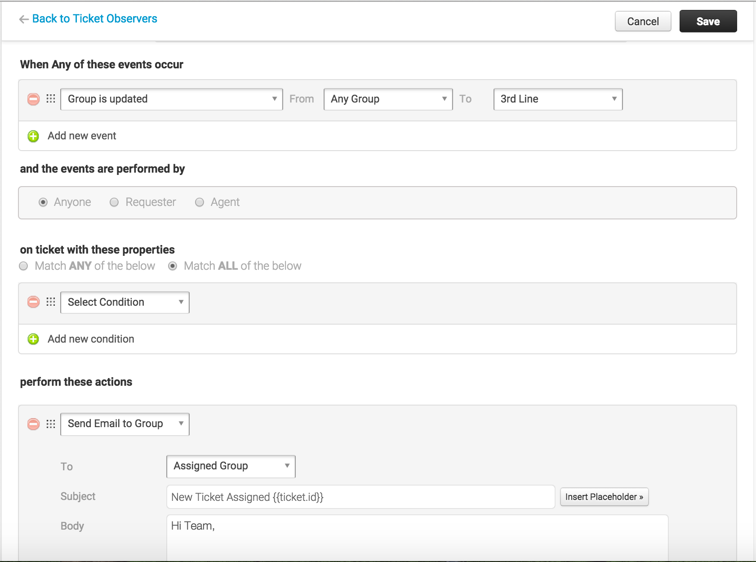Click the Save button
This screenshot has width=756, height=562.
708,21
